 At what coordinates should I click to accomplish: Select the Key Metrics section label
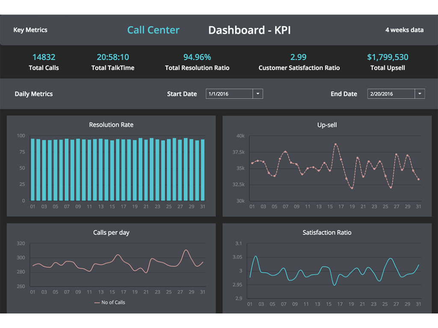tap(30, 30)
